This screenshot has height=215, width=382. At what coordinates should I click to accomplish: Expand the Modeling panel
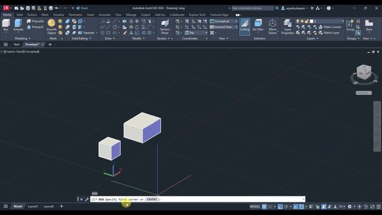point(23,38)
